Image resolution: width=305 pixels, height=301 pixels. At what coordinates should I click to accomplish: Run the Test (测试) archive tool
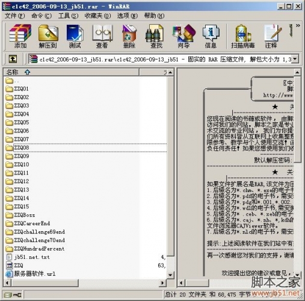pos(75,36)
